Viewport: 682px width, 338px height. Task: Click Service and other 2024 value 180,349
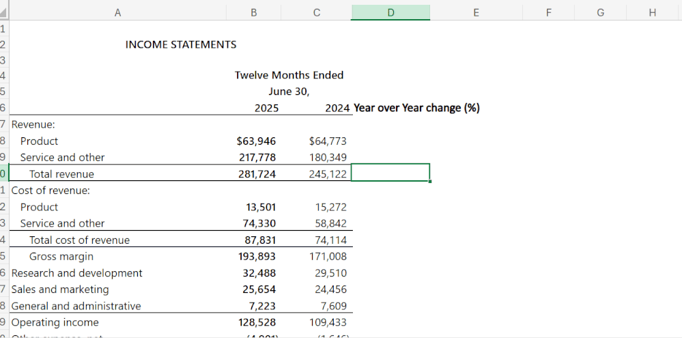pos(328,158)
